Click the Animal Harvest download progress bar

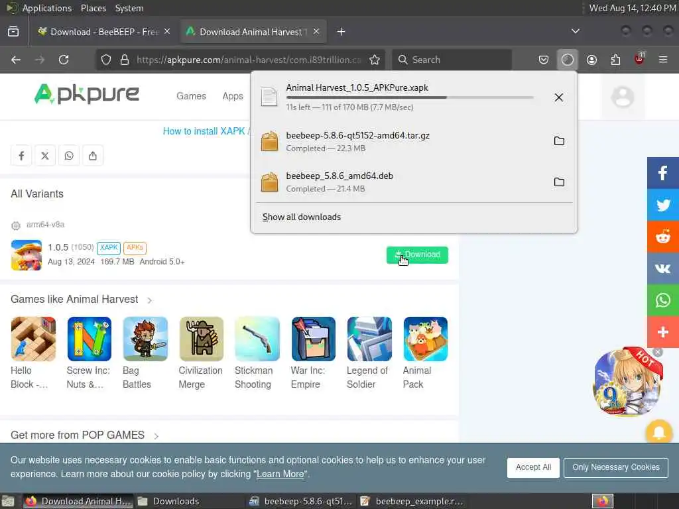[410, 97]
